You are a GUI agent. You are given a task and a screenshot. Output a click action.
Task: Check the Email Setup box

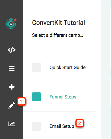click(36, 126)
